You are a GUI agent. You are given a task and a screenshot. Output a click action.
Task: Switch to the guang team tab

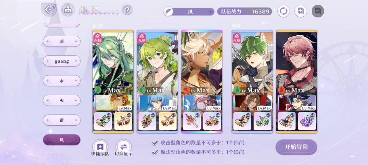click(62, 61)
